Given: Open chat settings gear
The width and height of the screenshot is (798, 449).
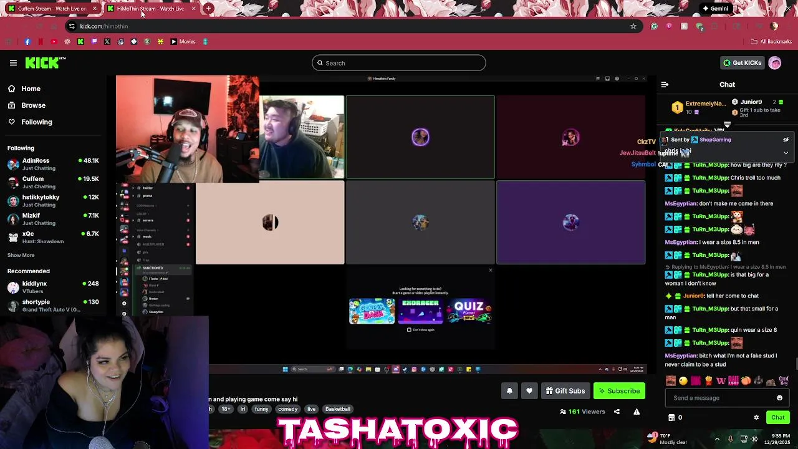Looking at the screenshot, I should (x=756, y=417).
